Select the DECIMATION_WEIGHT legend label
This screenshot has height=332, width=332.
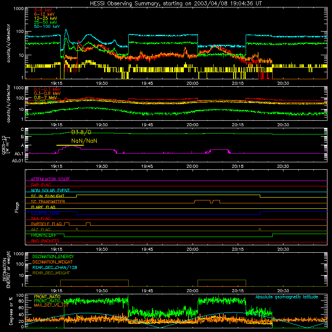[53, 262]
